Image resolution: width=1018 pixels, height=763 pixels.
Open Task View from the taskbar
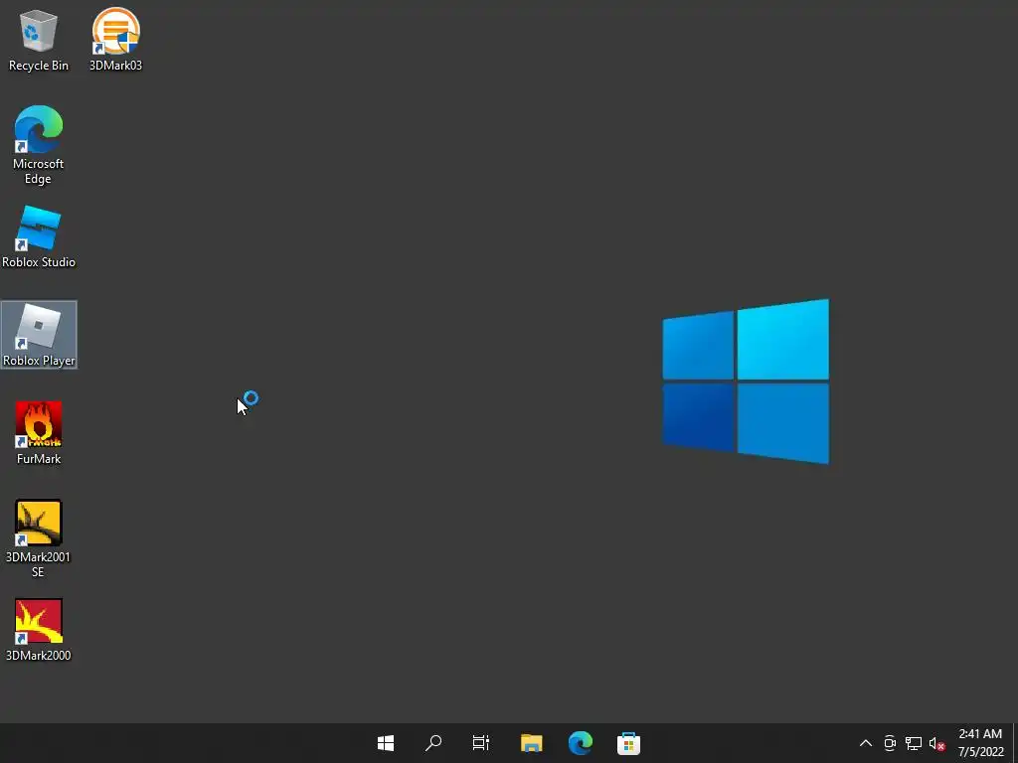tap(481, 743)
